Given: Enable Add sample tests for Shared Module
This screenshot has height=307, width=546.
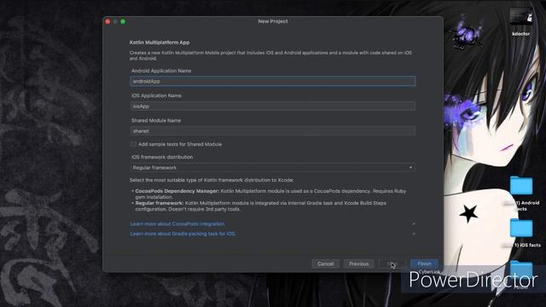Looking at the screenshot, I should click(133, 144).
